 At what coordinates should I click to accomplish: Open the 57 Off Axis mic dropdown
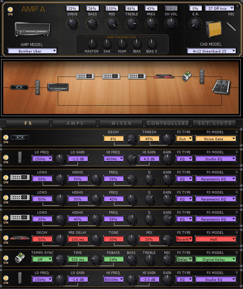click(219, 8)
